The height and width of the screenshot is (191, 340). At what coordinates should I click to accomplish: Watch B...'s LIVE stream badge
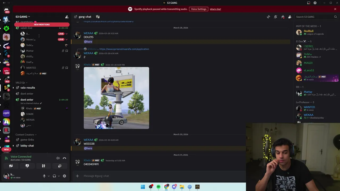pyautogui.click(x=61, y=34)
